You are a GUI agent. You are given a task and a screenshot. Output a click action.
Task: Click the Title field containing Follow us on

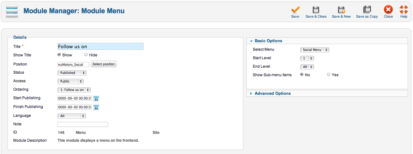click(x=100, y=46)
